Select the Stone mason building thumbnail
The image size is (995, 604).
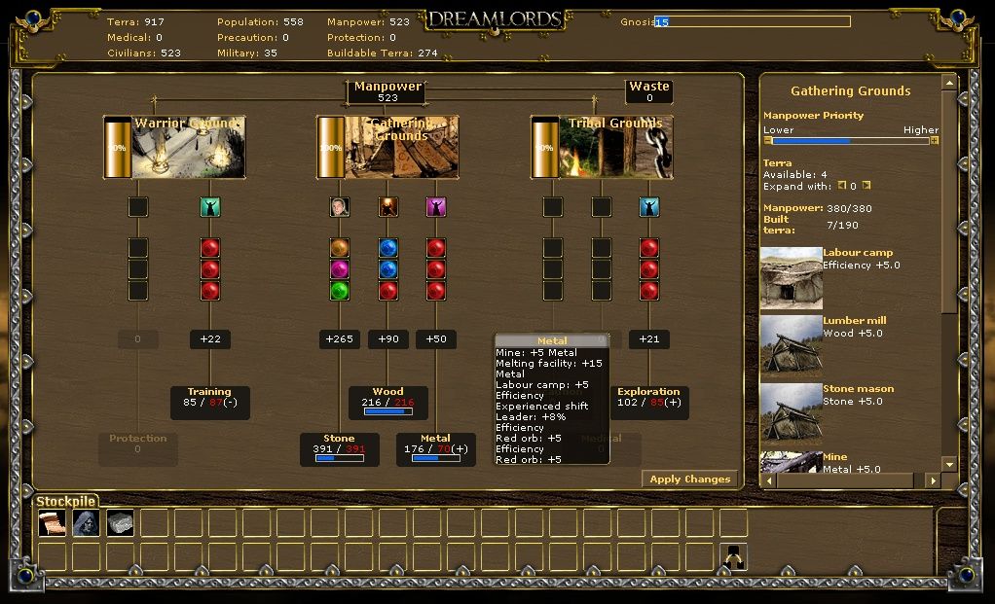tap(792, 414)
